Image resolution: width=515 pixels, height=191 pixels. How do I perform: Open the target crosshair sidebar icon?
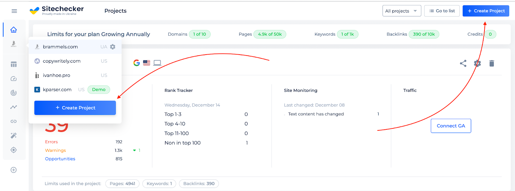click(x=14, y=150)
